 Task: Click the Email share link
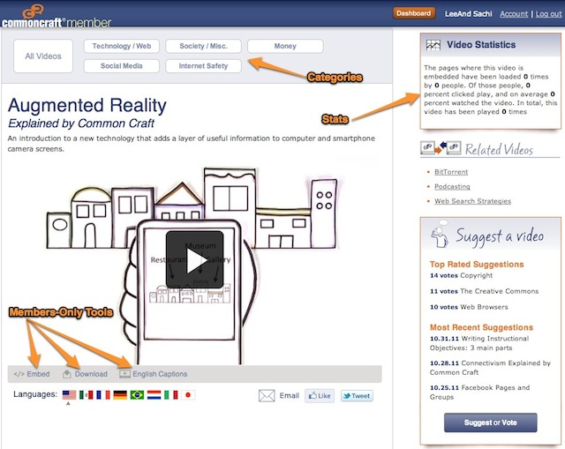tap(290, 396)
